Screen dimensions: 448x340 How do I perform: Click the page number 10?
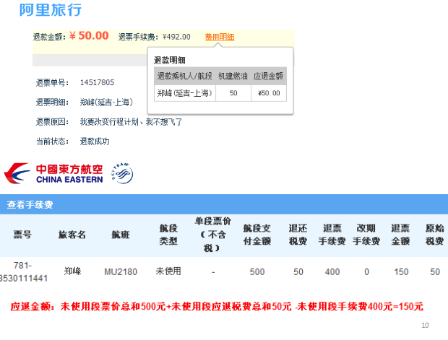tap(424, 326)
